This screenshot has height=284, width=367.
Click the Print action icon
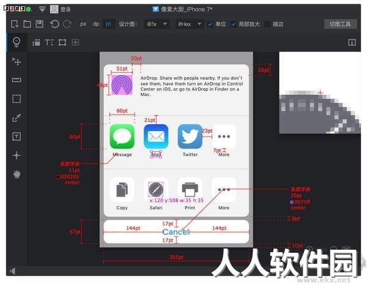[x=190, y=190]
